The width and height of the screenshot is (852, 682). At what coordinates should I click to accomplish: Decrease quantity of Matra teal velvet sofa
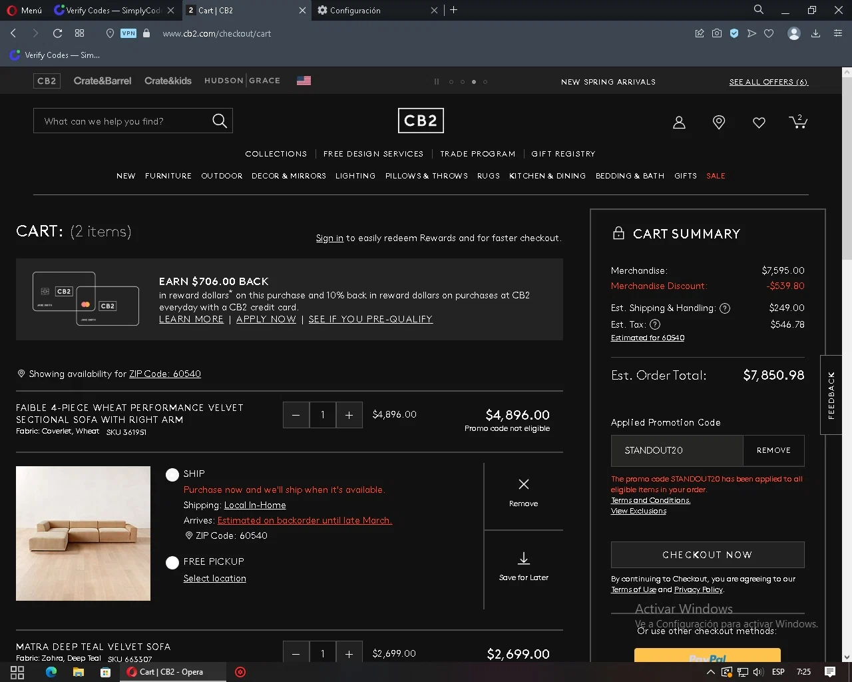(x=296, y=652)
